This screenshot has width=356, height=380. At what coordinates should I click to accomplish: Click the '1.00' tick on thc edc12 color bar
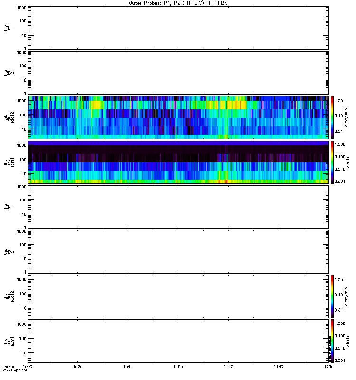pos(338,280)
